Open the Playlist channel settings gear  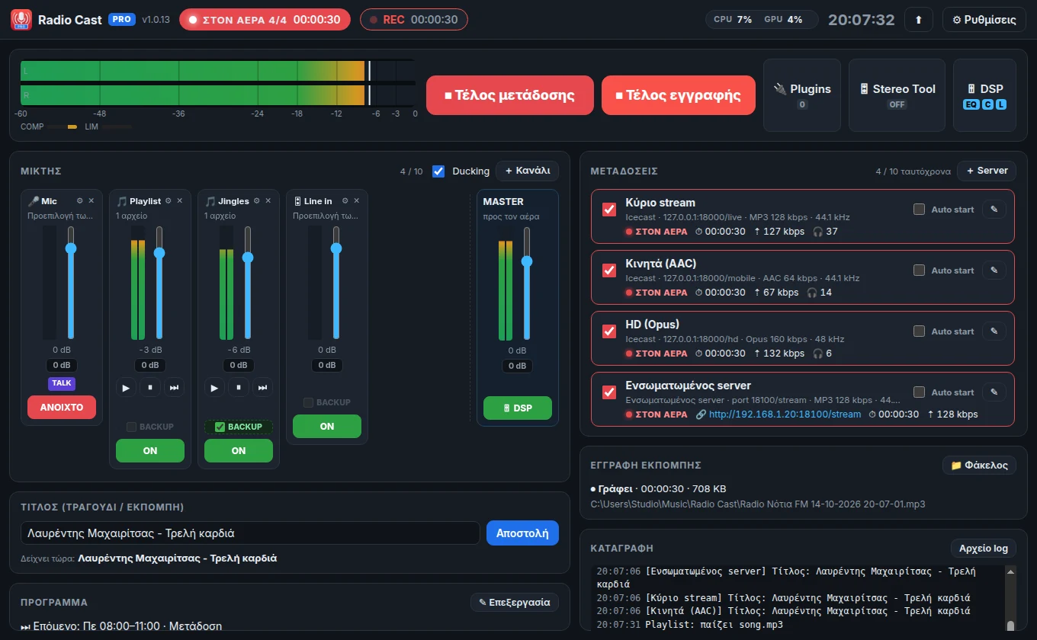pos(168,201)
